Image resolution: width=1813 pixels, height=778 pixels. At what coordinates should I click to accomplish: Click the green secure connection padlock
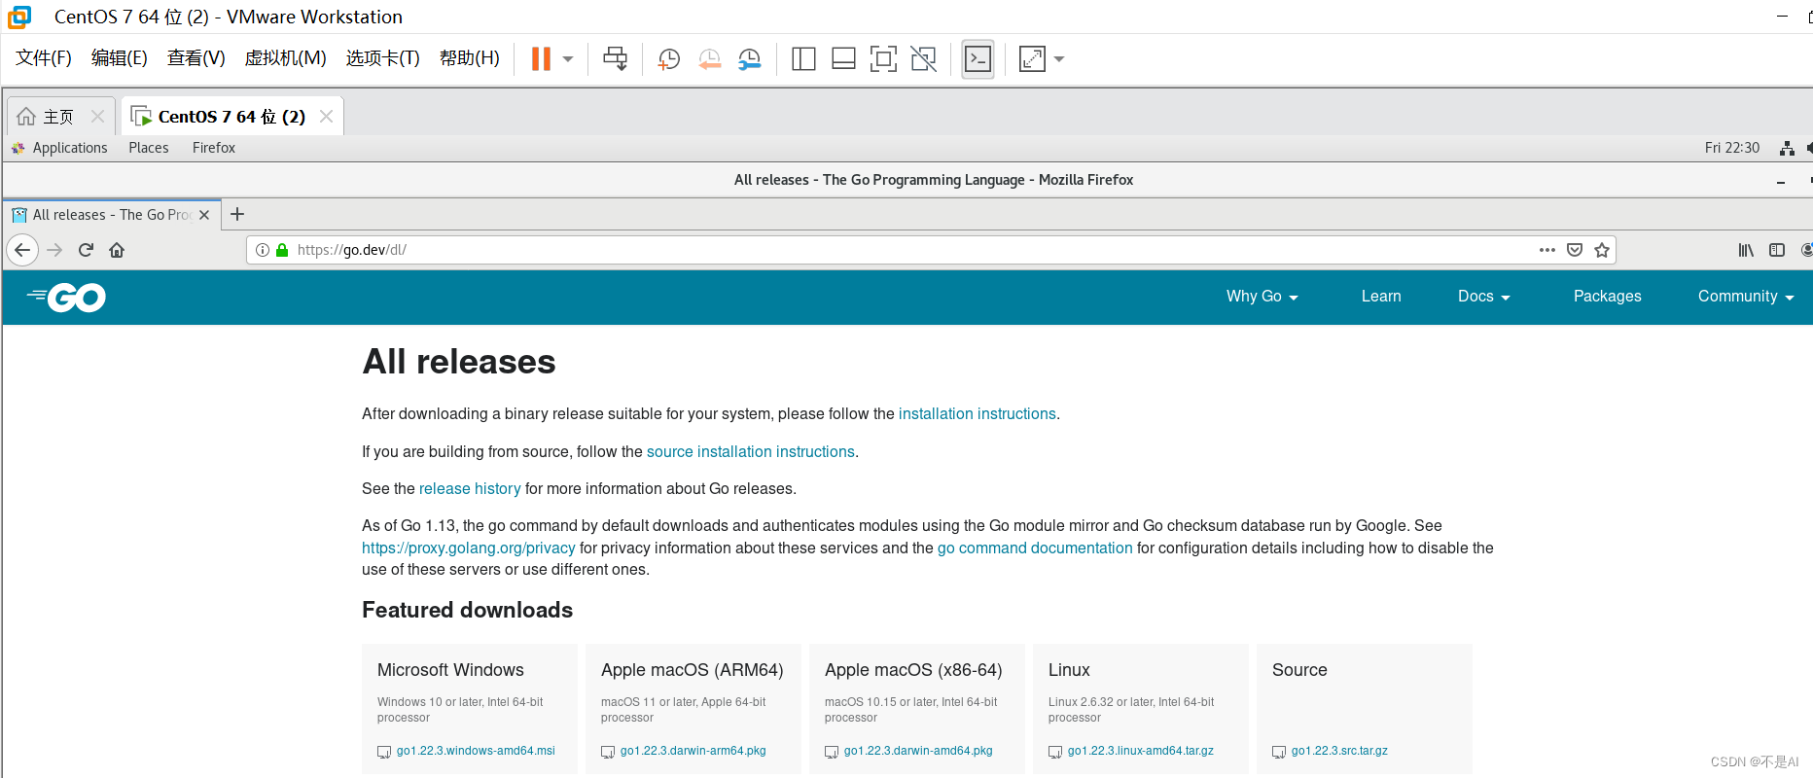coord(282,250)
